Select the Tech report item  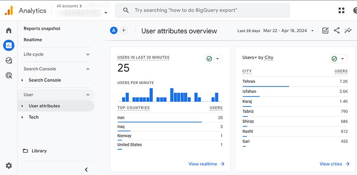coord(33,117)
